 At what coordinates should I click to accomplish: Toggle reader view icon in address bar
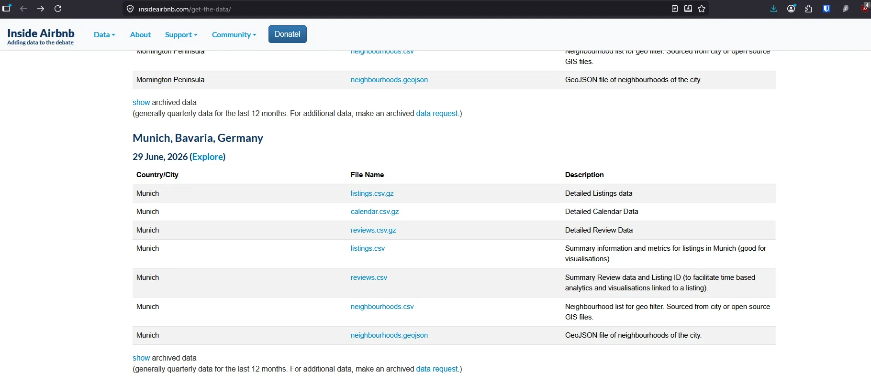pyautogui.click(x=675, y=9)
